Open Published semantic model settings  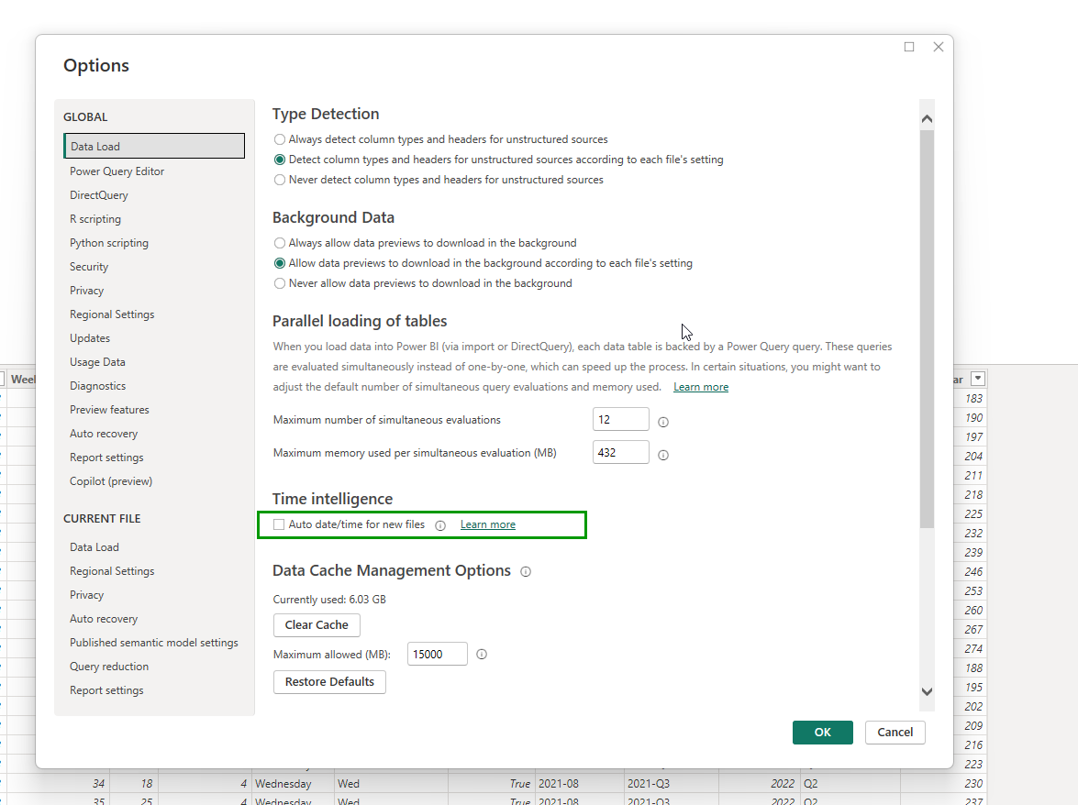[153, 643]
